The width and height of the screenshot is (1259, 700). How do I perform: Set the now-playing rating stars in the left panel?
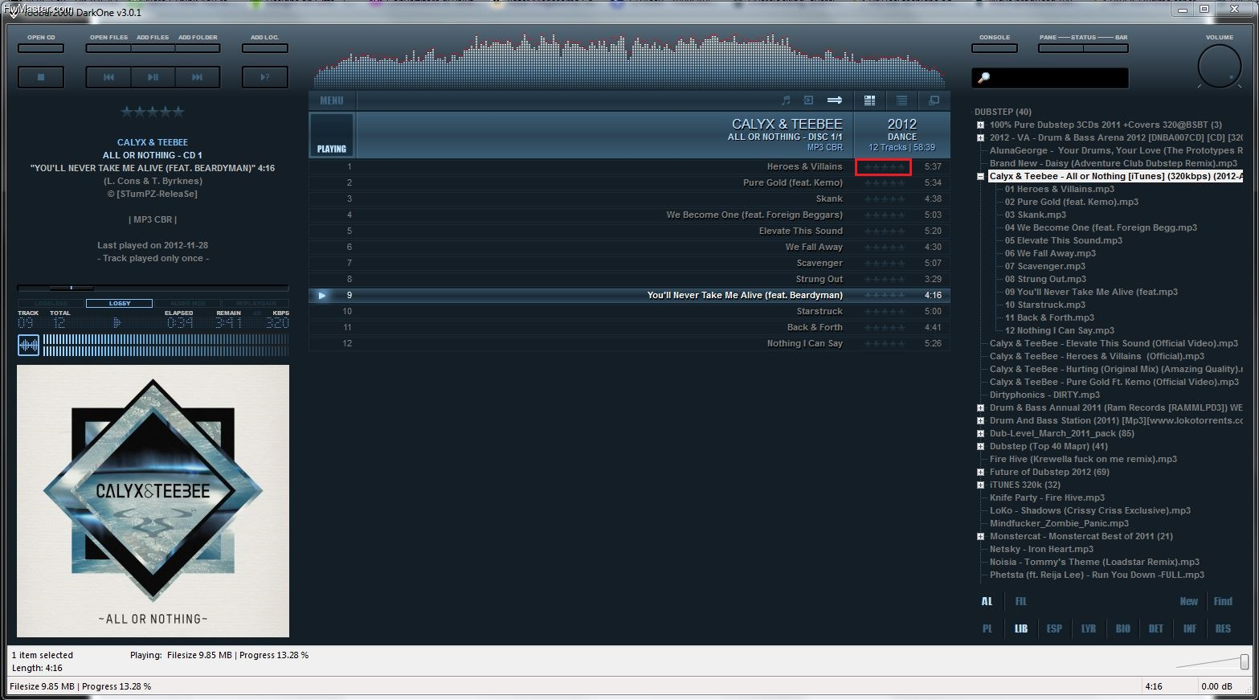(x=153, y=112)
